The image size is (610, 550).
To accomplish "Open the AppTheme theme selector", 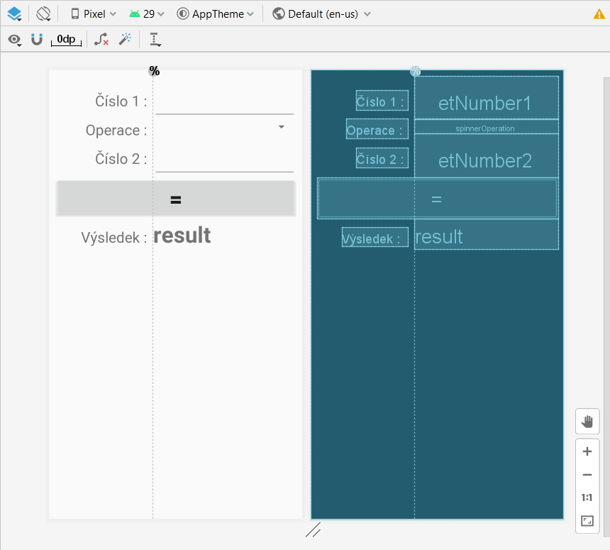I will tap(215, 14).
